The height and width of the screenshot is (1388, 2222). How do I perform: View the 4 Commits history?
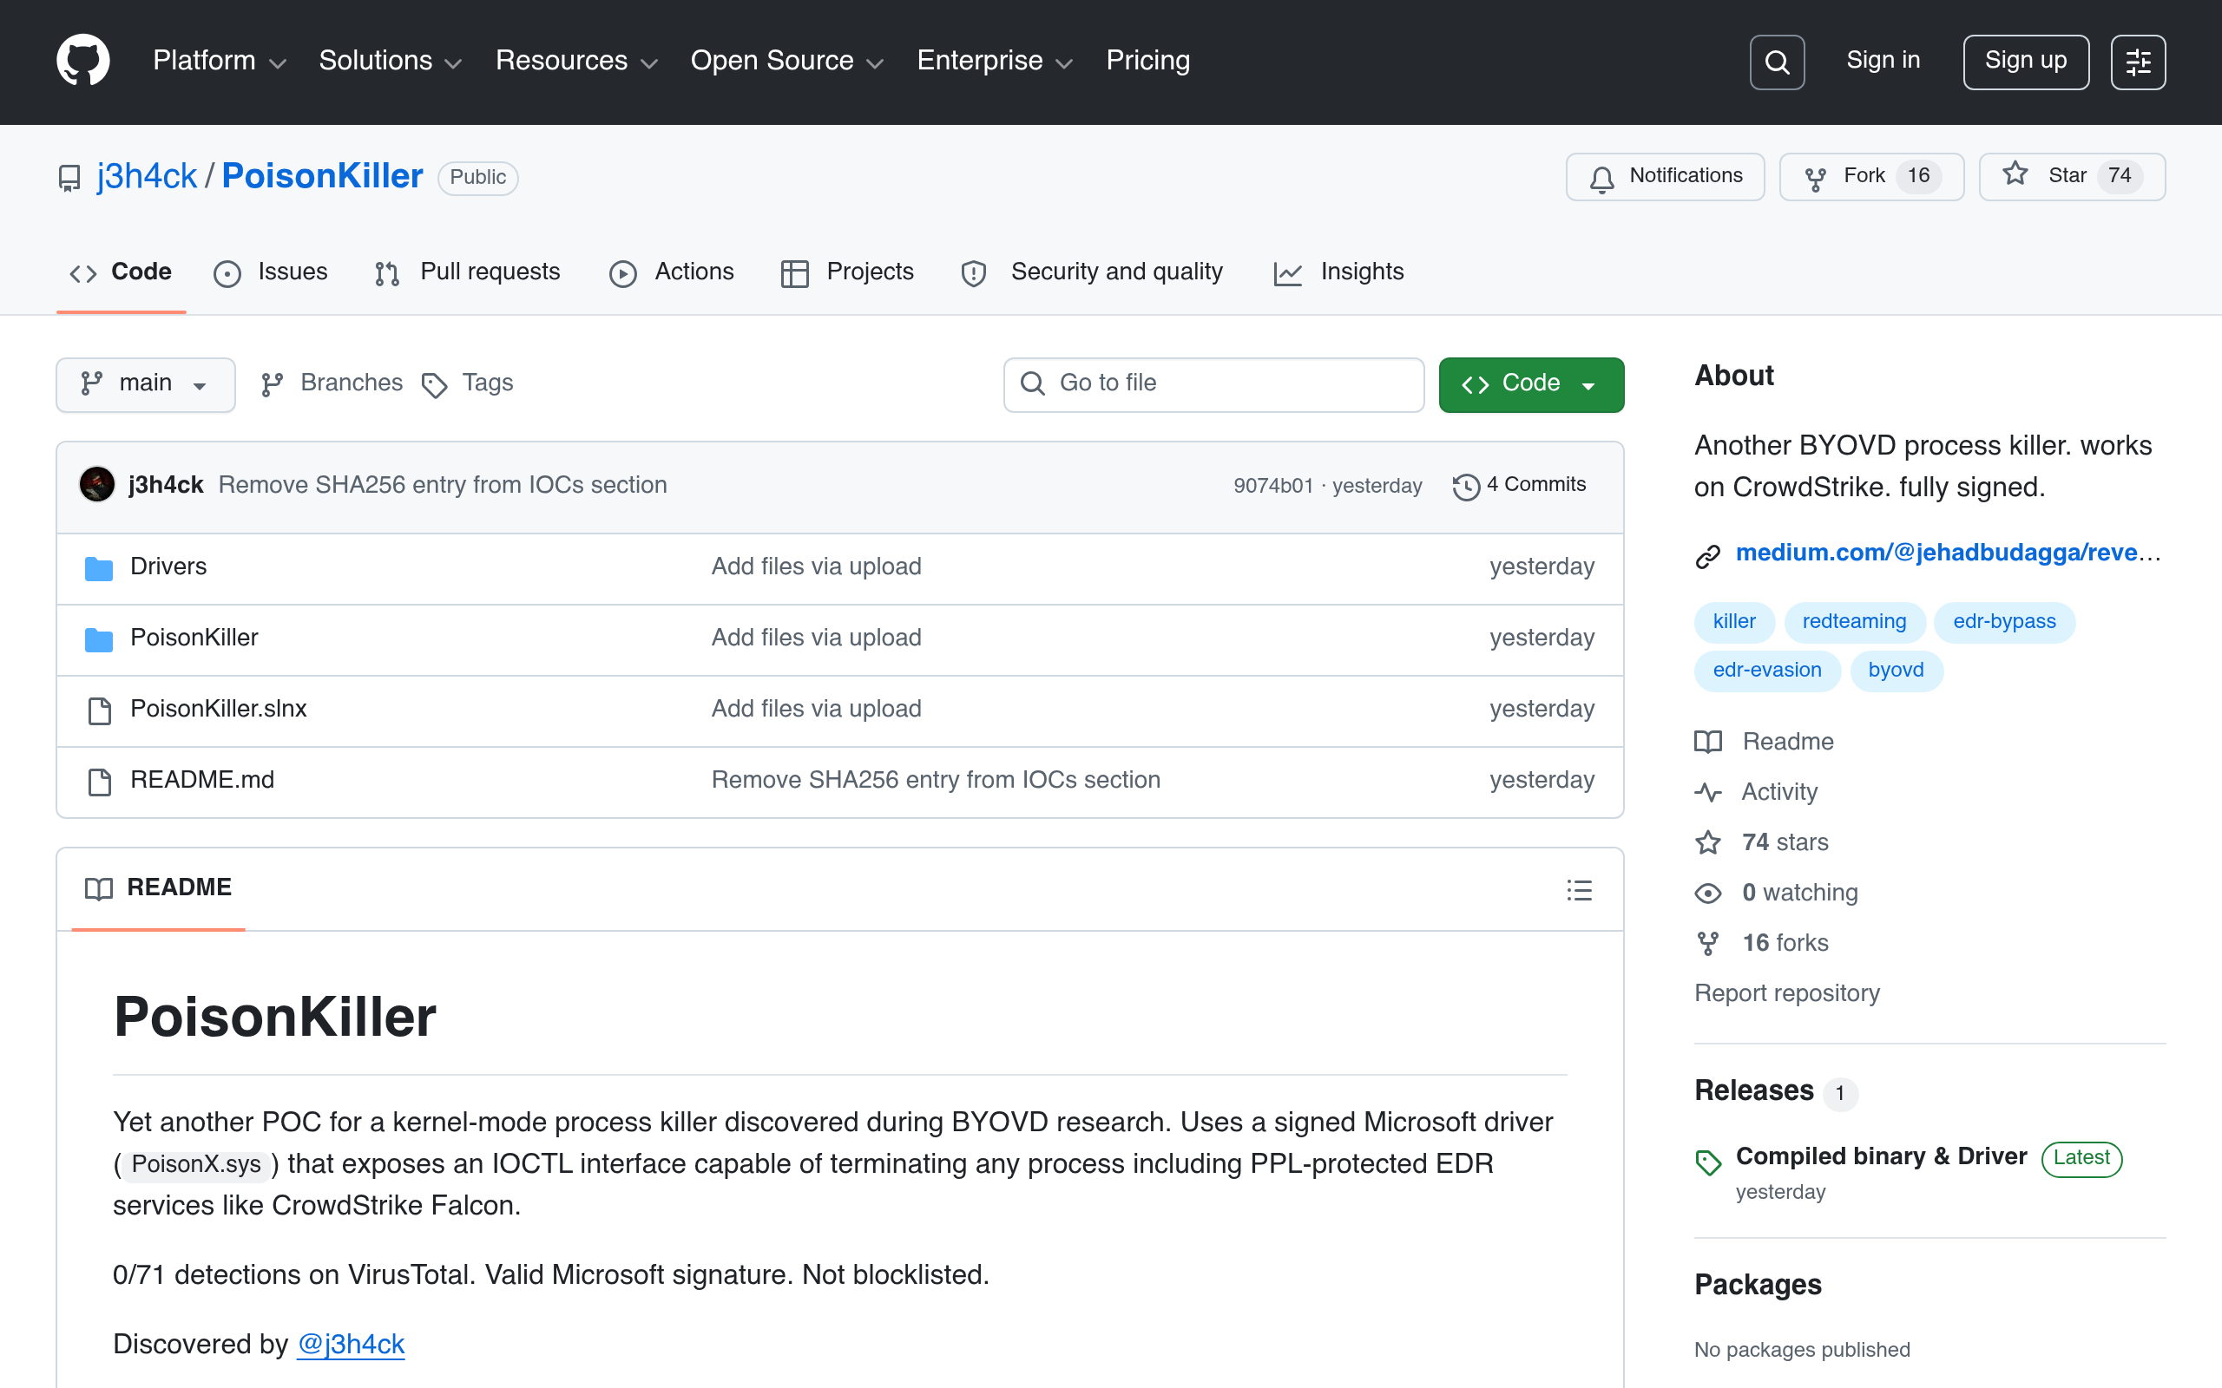click(x=1520, y=486)
